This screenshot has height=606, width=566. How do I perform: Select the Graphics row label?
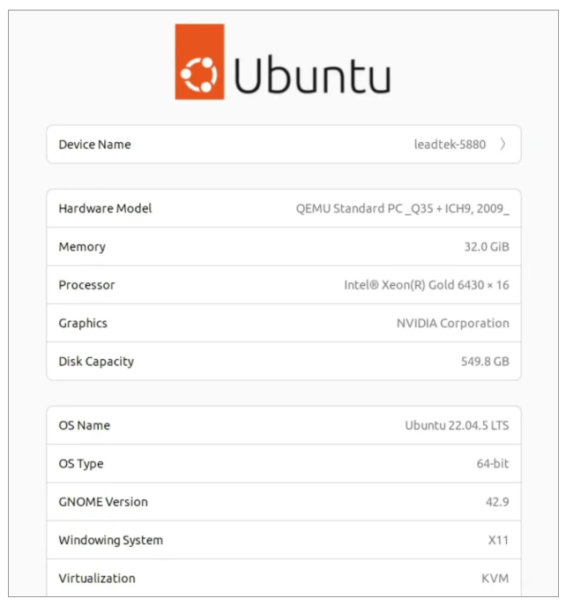click(83, 323)
